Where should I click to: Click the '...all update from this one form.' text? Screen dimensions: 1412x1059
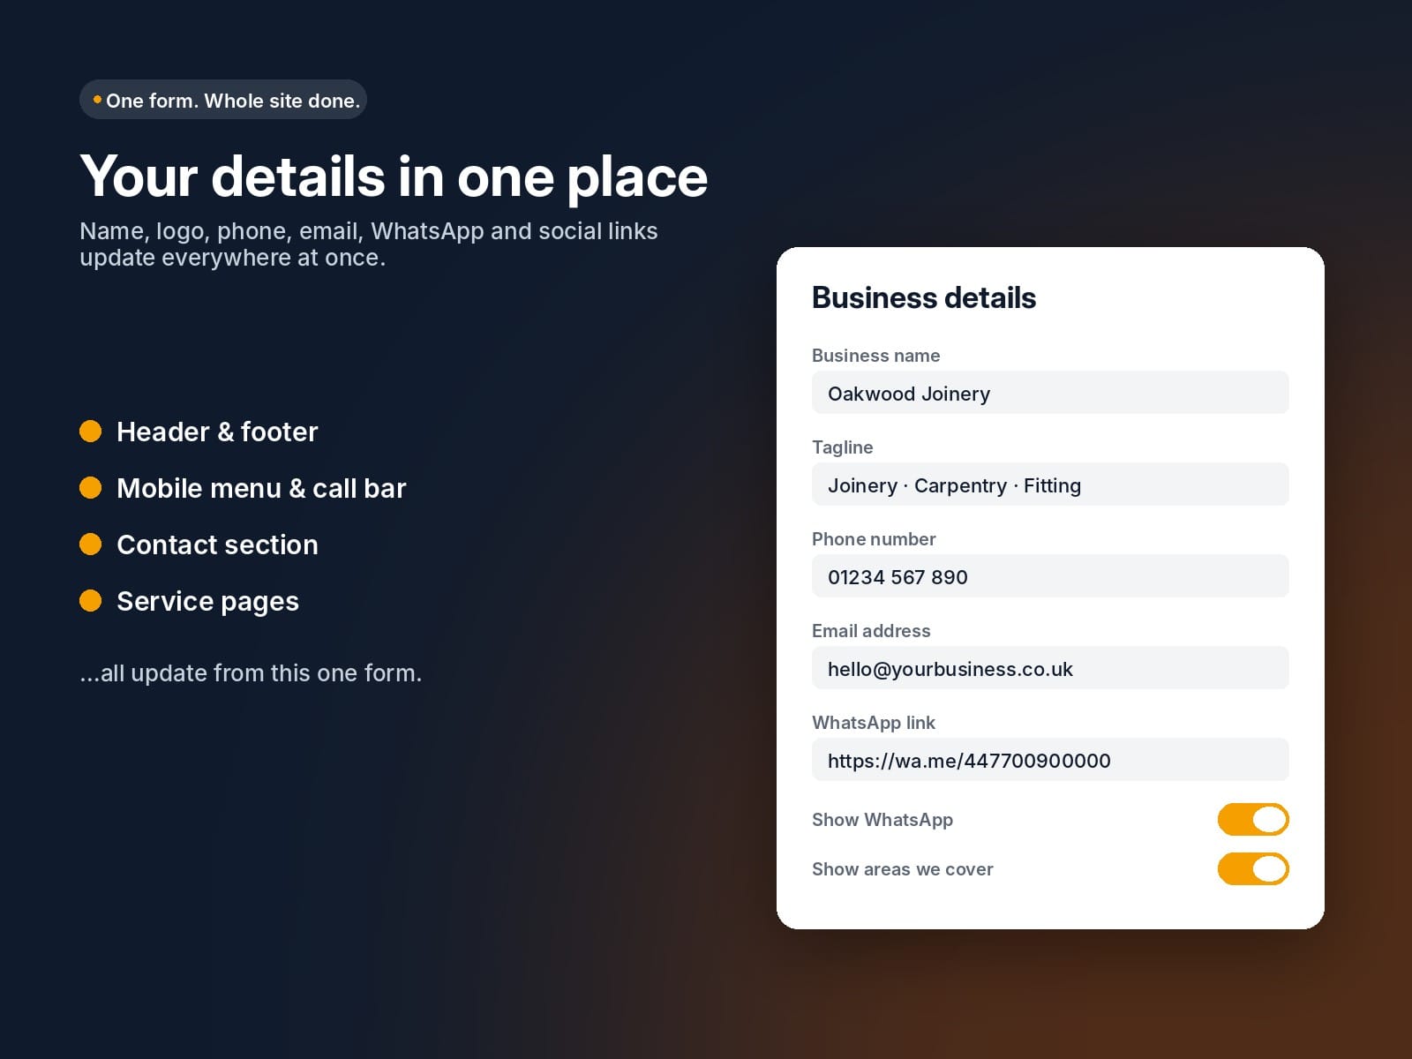[251, 673]
